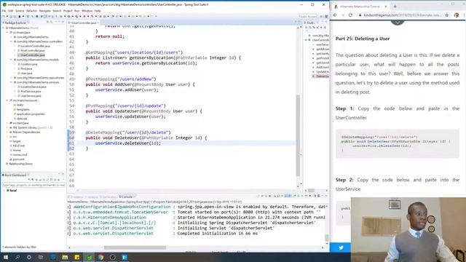Open Post.java in models package
466x262 pixels.
[x=25, y=68]
